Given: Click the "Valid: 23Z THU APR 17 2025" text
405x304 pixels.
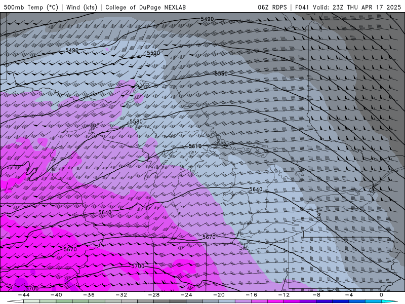Looking at the screenshot, I should point(357,7).
